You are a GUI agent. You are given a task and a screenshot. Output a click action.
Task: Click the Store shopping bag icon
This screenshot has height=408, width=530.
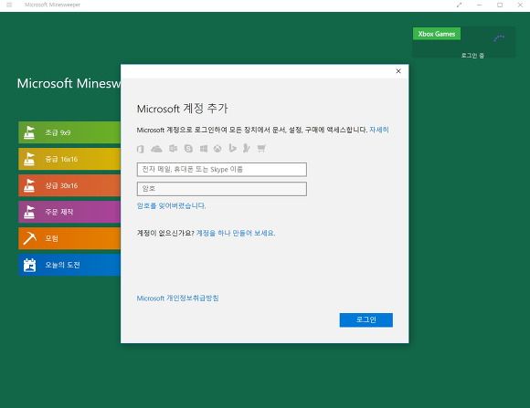click(x=261, y=149)
